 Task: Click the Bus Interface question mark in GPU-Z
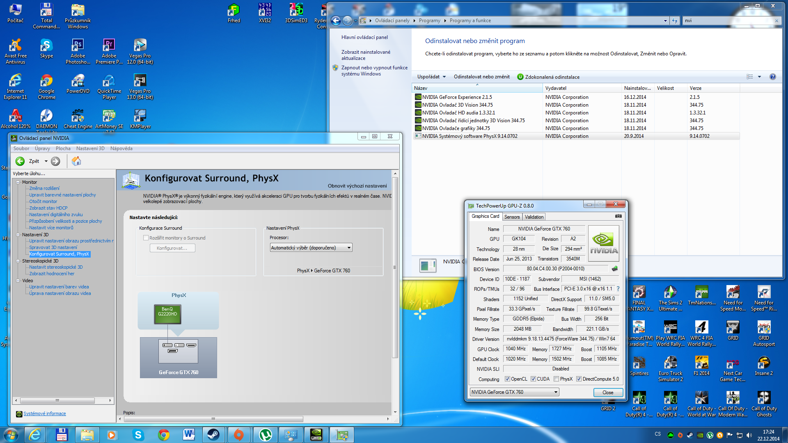tap(618, 289)
